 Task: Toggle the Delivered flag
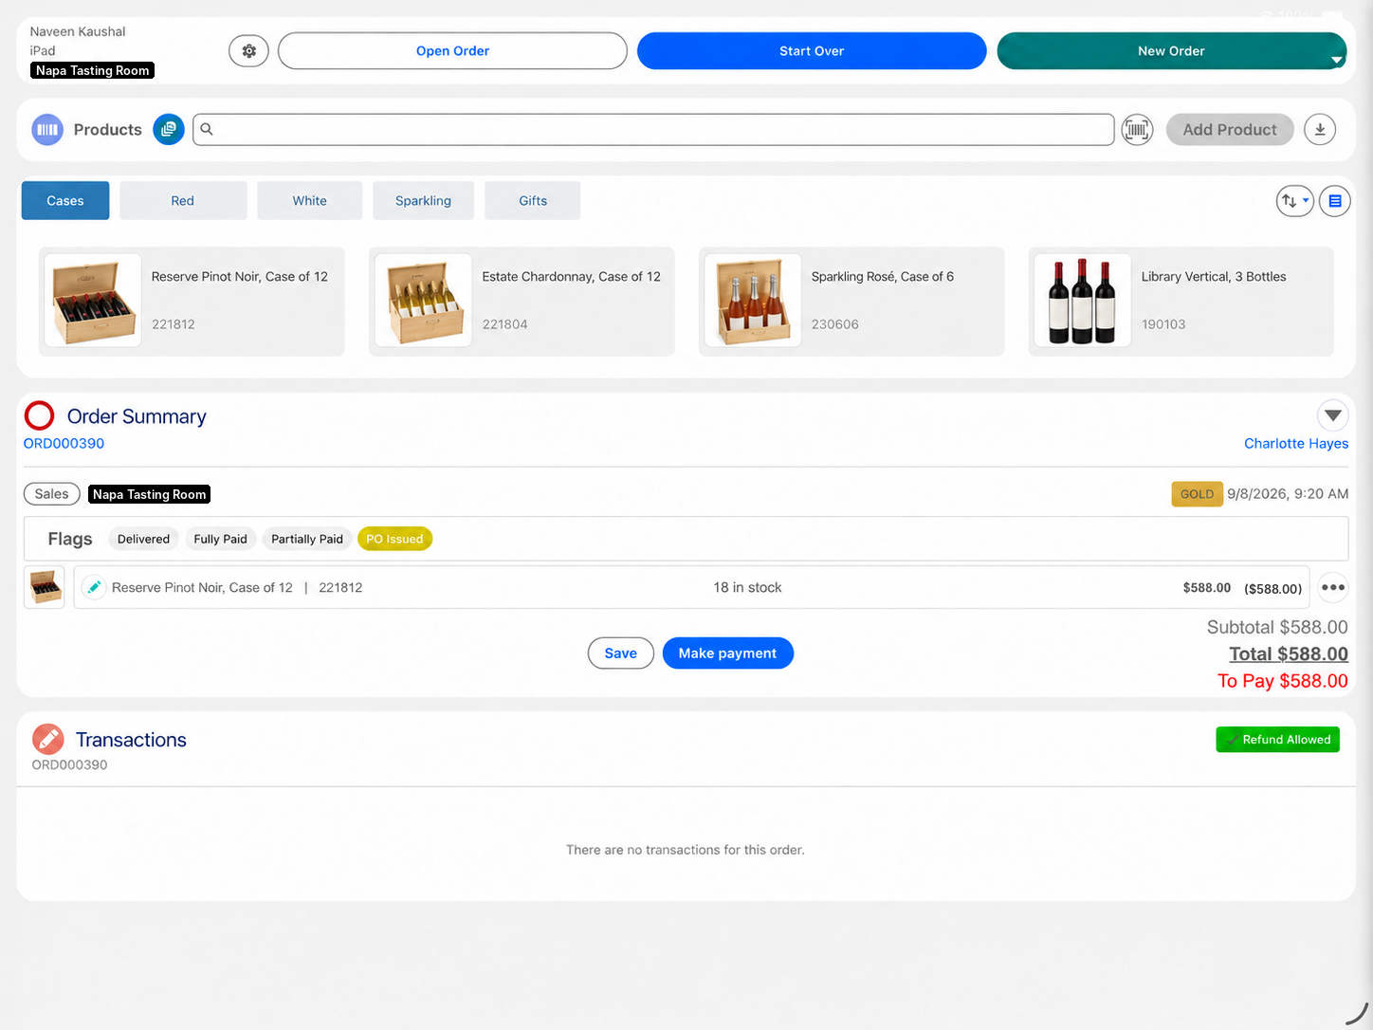click(x=143, y=540)
